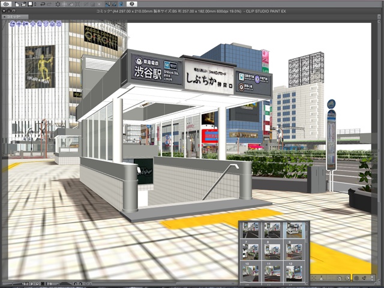Click the preset panel scroll down arrow
Viewport: 384px width, 288px height.
pos(307,283)
